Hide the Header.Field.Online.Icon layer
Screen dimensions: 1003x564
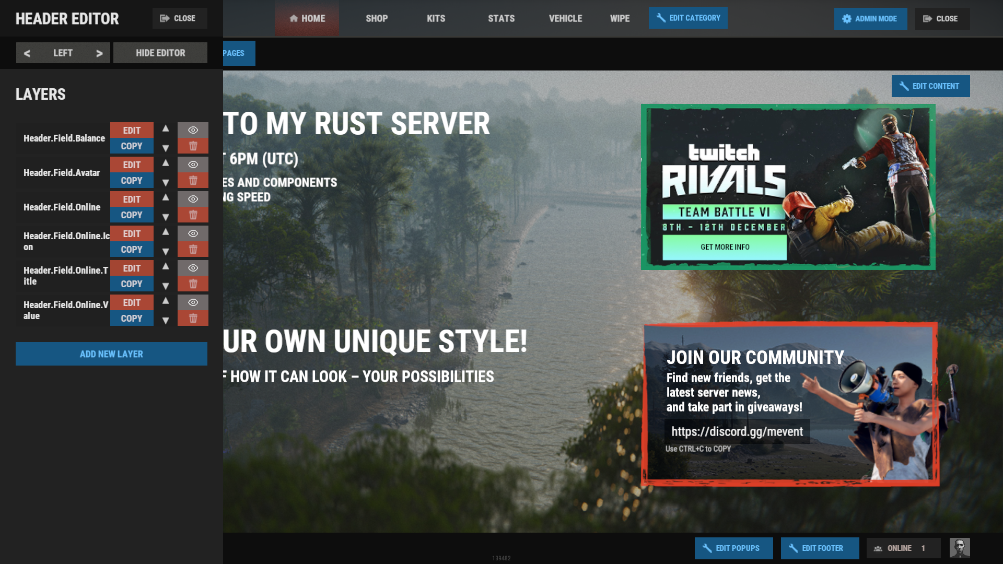coord(193,233)
